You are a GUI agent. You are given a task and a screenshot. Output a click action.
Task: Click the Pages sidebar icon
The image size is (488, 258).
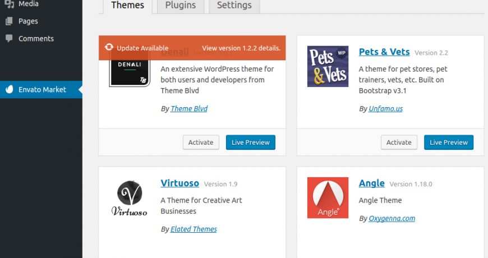pos(9,21)
